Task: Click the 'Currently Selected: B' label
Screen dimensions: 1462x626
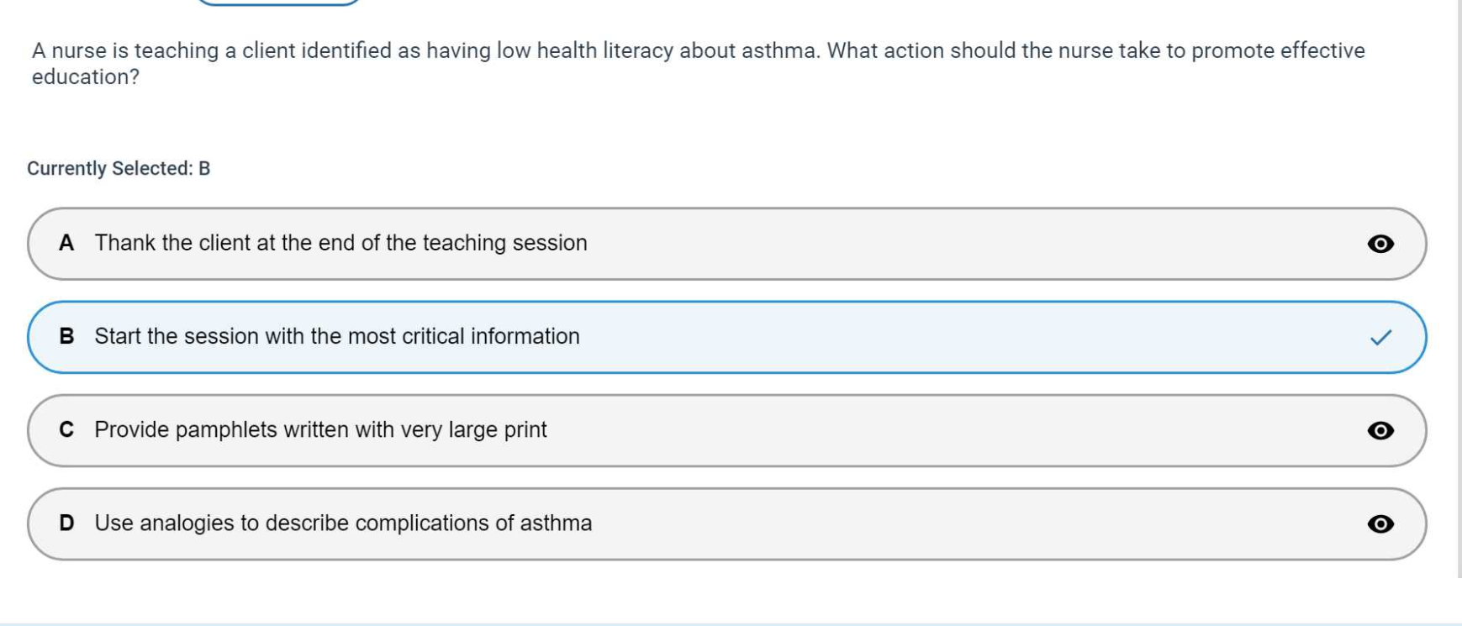Action: pyautogui.click(x=119, y=168)
